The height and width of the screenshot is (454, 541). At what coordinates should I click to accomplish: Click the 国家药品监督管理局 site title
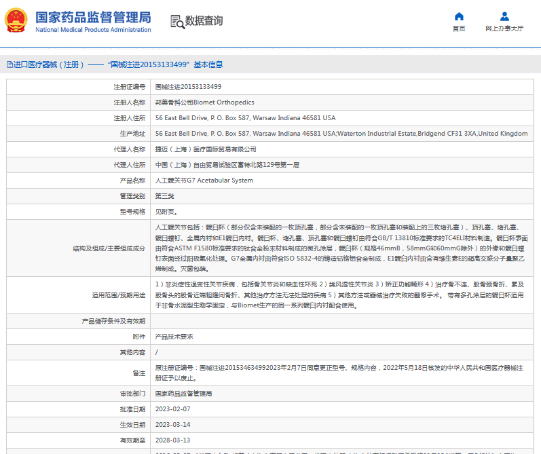(93, 17)
